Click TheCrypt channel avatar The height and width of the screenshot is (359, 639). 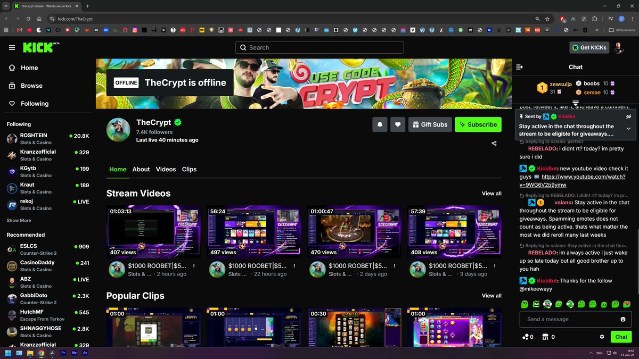coord(118,130)
